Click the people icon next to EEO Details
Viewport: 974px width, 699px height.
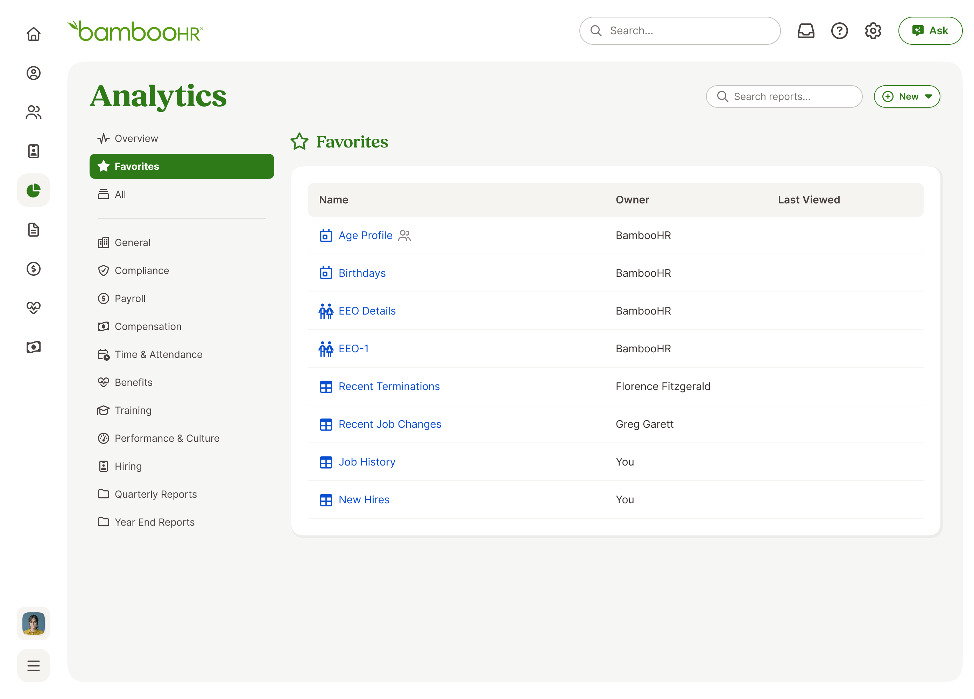326,311
